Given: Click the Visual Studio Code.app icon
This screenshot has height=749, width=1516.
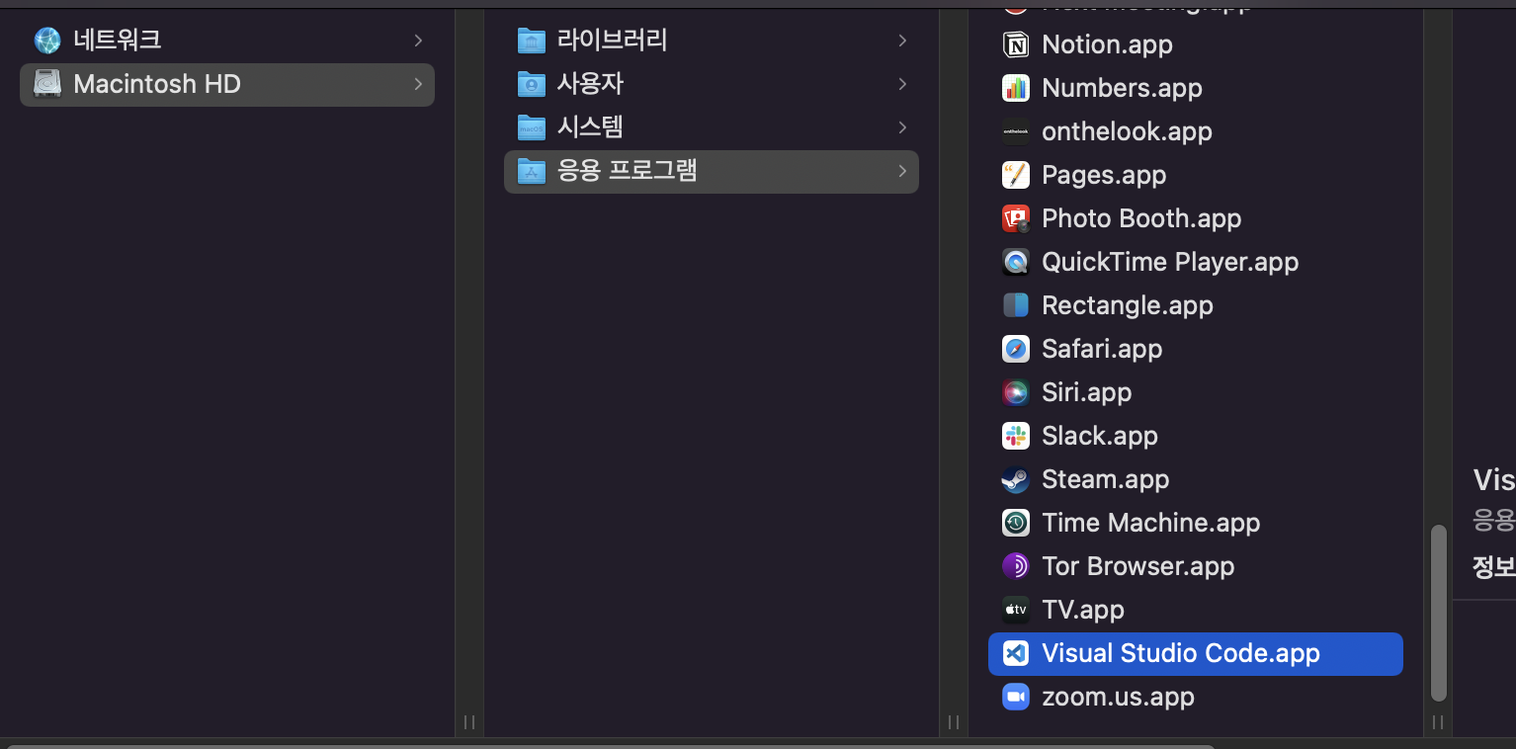Looking at the screenshot, I should pyautogui.click(x=1015, y=653).
